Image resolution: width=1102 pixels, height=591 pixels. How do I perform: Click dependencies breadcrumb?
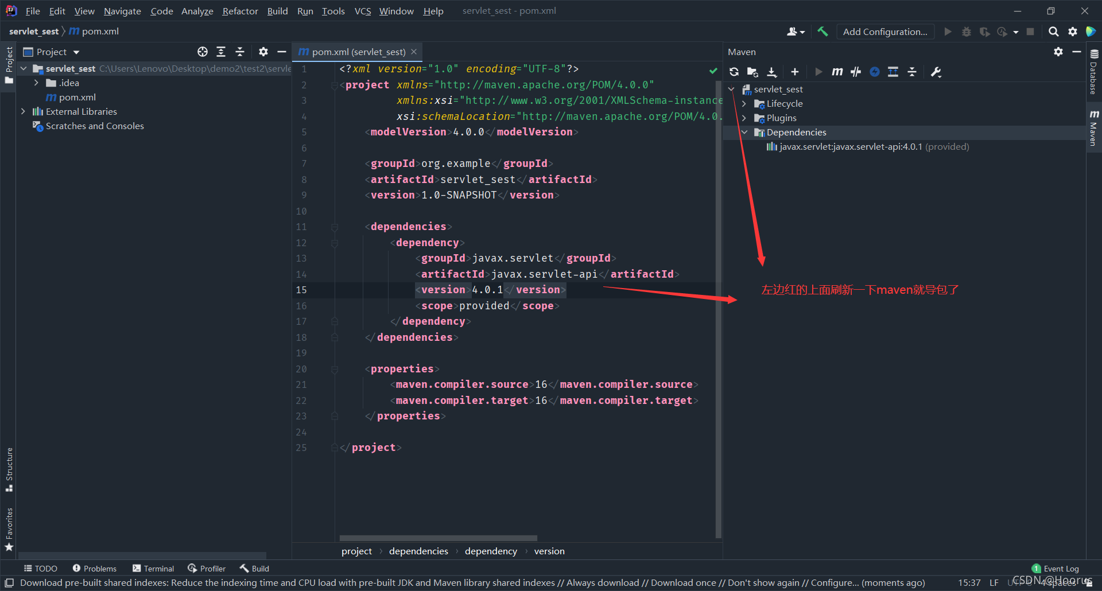click(418, 551)
